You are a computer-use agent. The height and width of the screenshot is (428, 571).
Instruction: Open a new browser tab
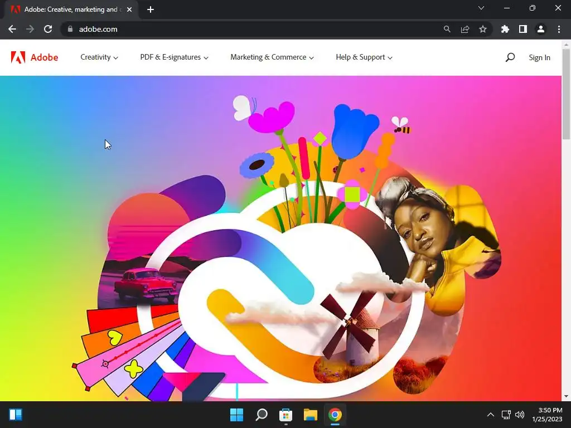point(151,9)
